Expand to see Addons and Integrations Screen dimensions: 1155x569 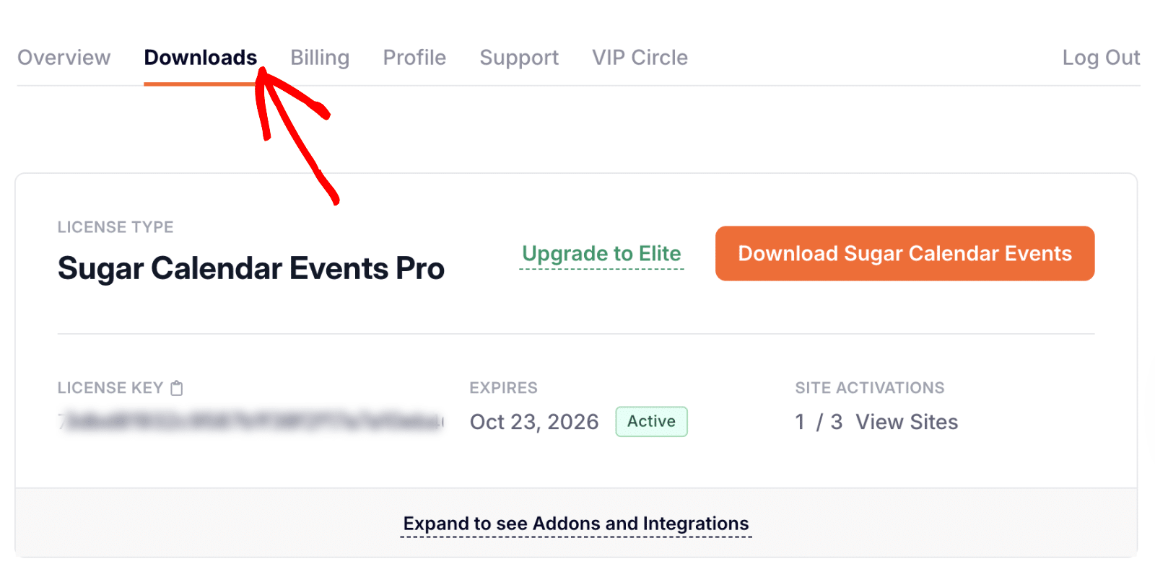click(576, 524)
